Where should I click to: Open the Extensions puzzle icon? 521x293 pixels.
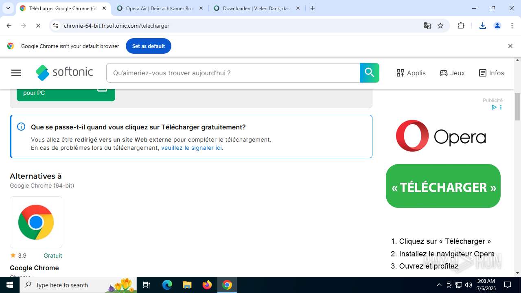(x=461, y=26)
